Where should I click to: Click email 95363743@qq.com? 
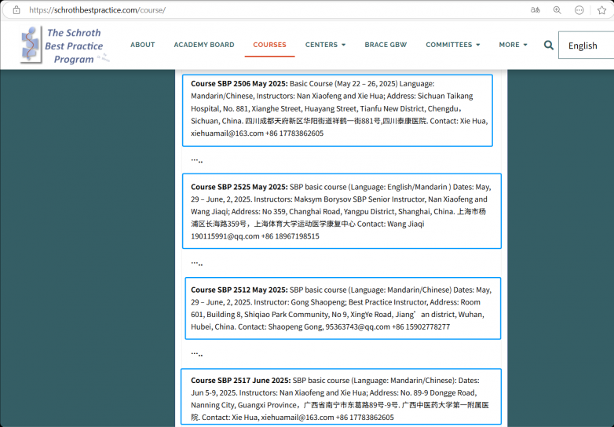(358, 327)
